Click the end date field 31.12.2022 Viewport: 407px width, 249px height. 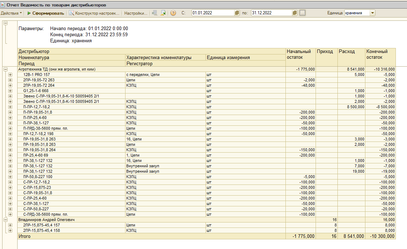271,13
